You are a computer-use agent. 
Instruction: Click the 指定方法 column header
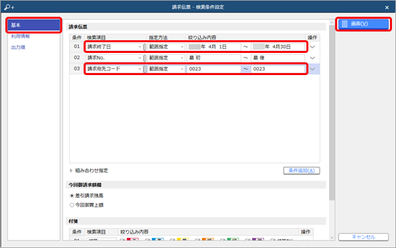click(158, 38)
